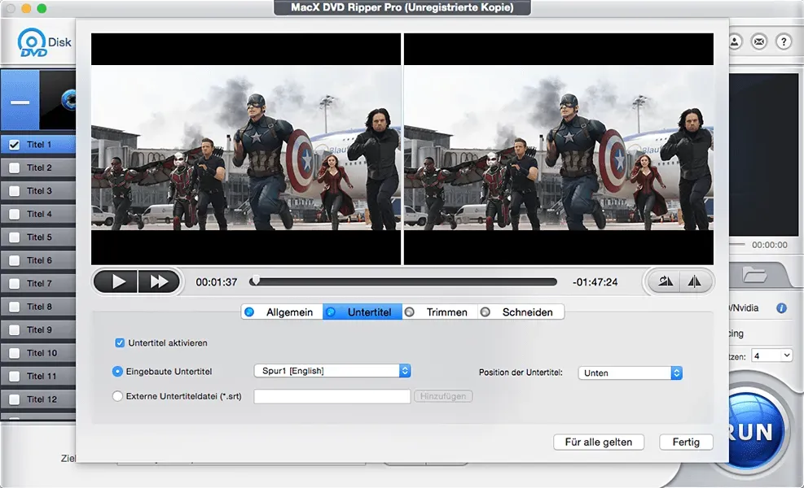Check the Titel 6 checkbox

click(15, 260)
